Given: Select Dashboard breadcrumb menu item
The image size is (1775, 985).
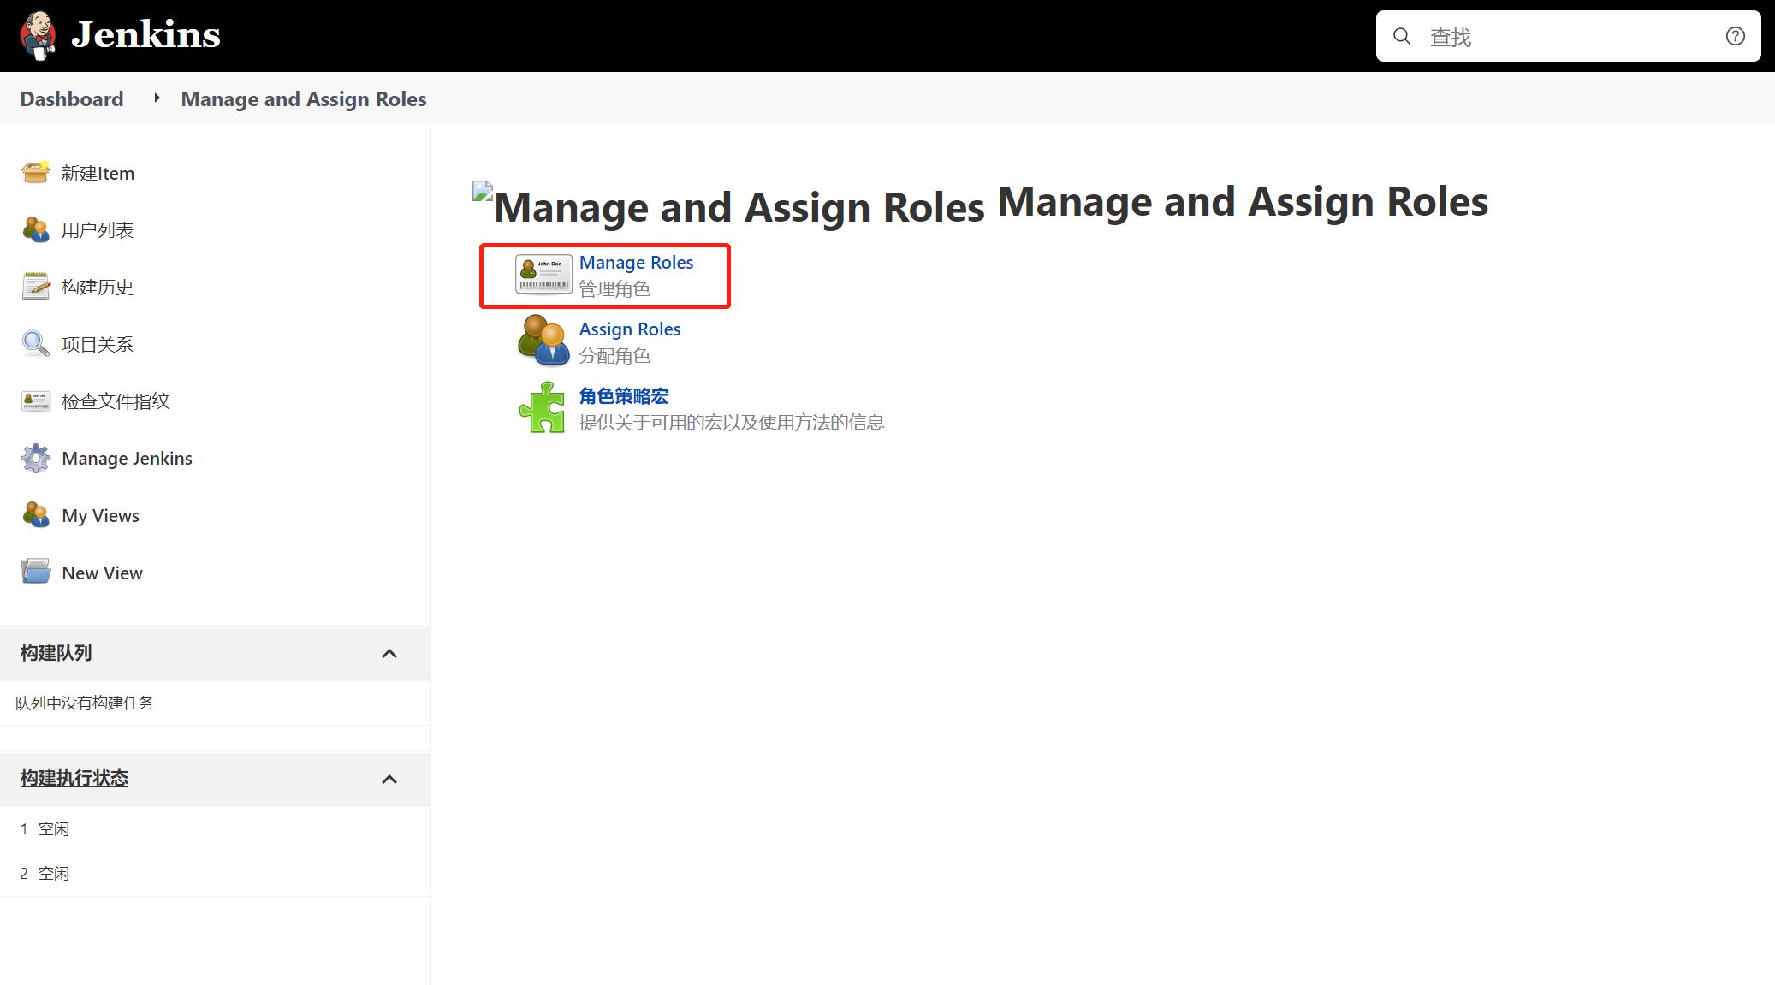Looking at the screenshot, I should point(72,98).
